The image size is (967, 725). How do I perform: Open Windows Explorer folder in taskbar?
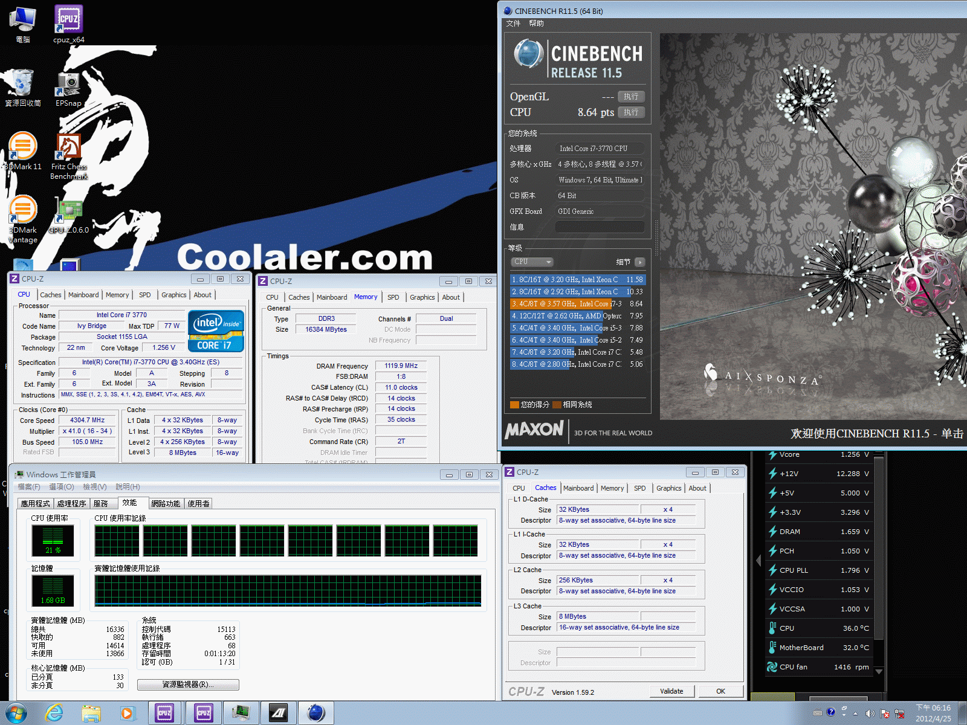click(x=91, y=713)
